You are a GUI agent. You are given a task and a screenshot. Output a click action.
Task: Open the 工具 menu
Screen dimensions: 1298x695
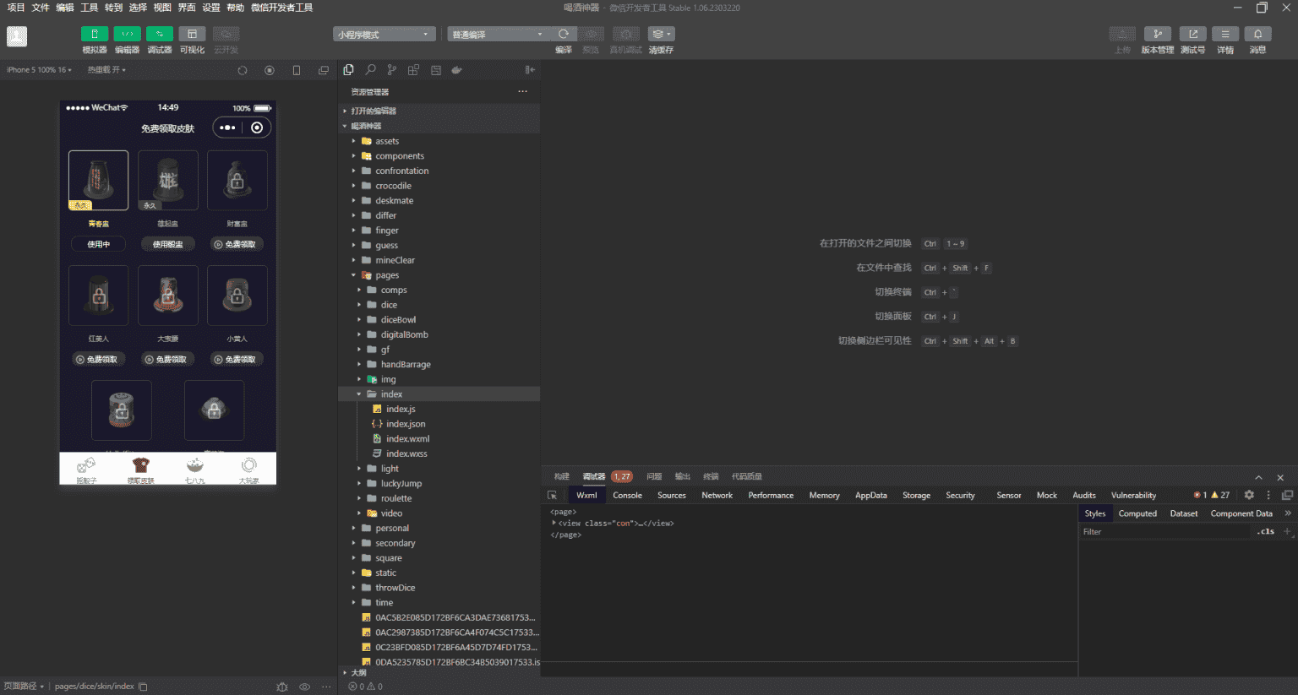click(89, 8)
